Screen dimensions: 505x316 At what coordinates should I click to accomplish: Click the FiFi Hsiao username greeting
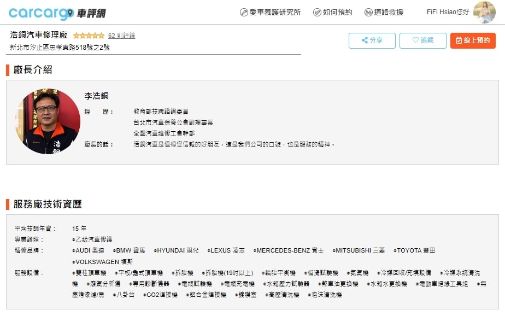pos(448,12)
